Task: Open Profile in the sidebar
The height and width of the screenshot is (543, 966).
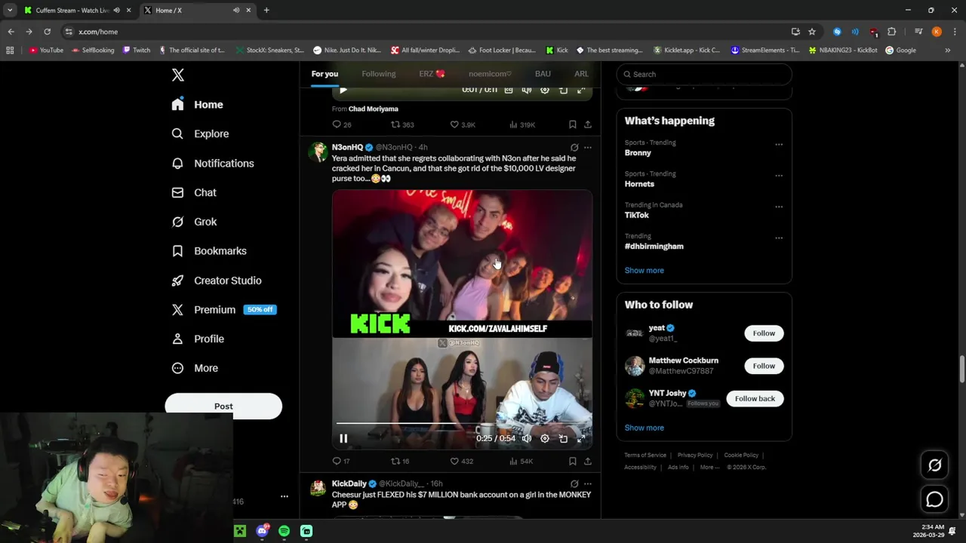Action: [198, 339]
